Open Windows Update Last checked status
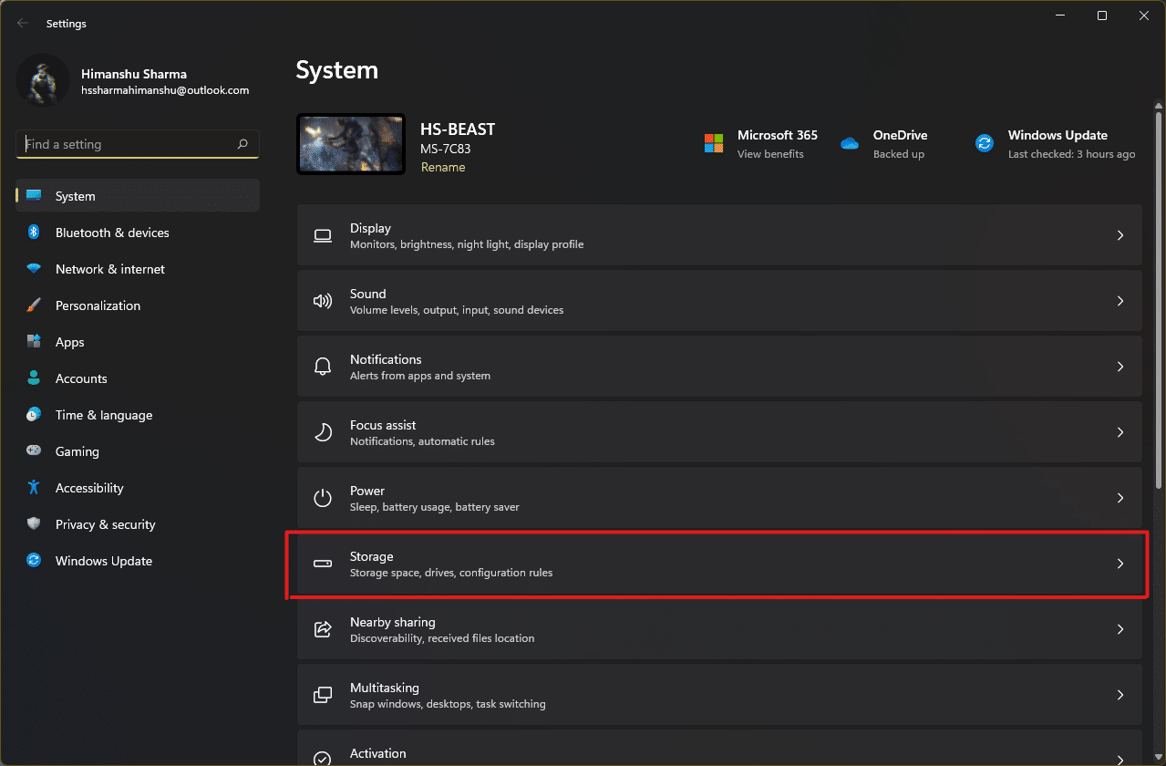The image size is (1166, 766). click(x=1071, y=154)
